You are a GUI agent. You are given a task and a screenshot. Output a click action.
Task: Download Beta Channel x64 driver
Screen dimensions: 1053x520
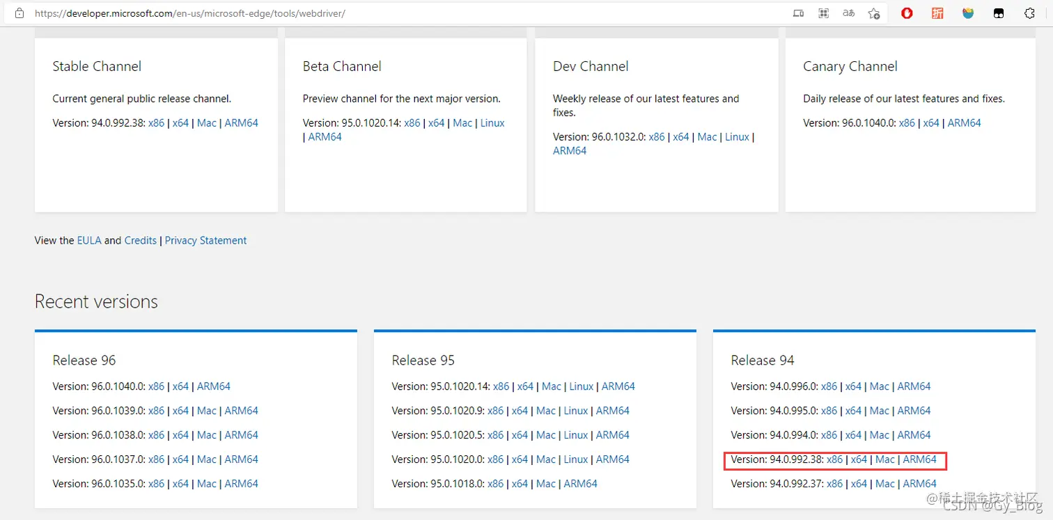coord(437,123)
